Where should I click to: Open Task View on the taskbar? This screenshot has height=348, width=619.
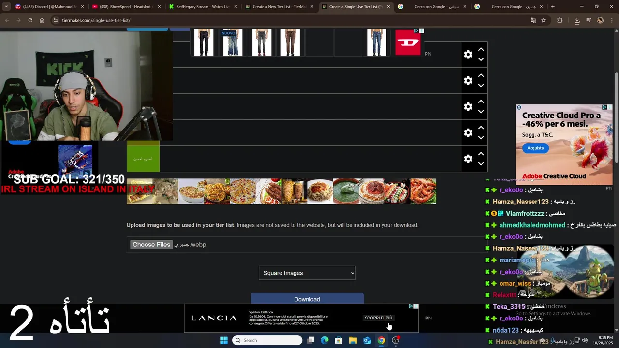(310, 340)
